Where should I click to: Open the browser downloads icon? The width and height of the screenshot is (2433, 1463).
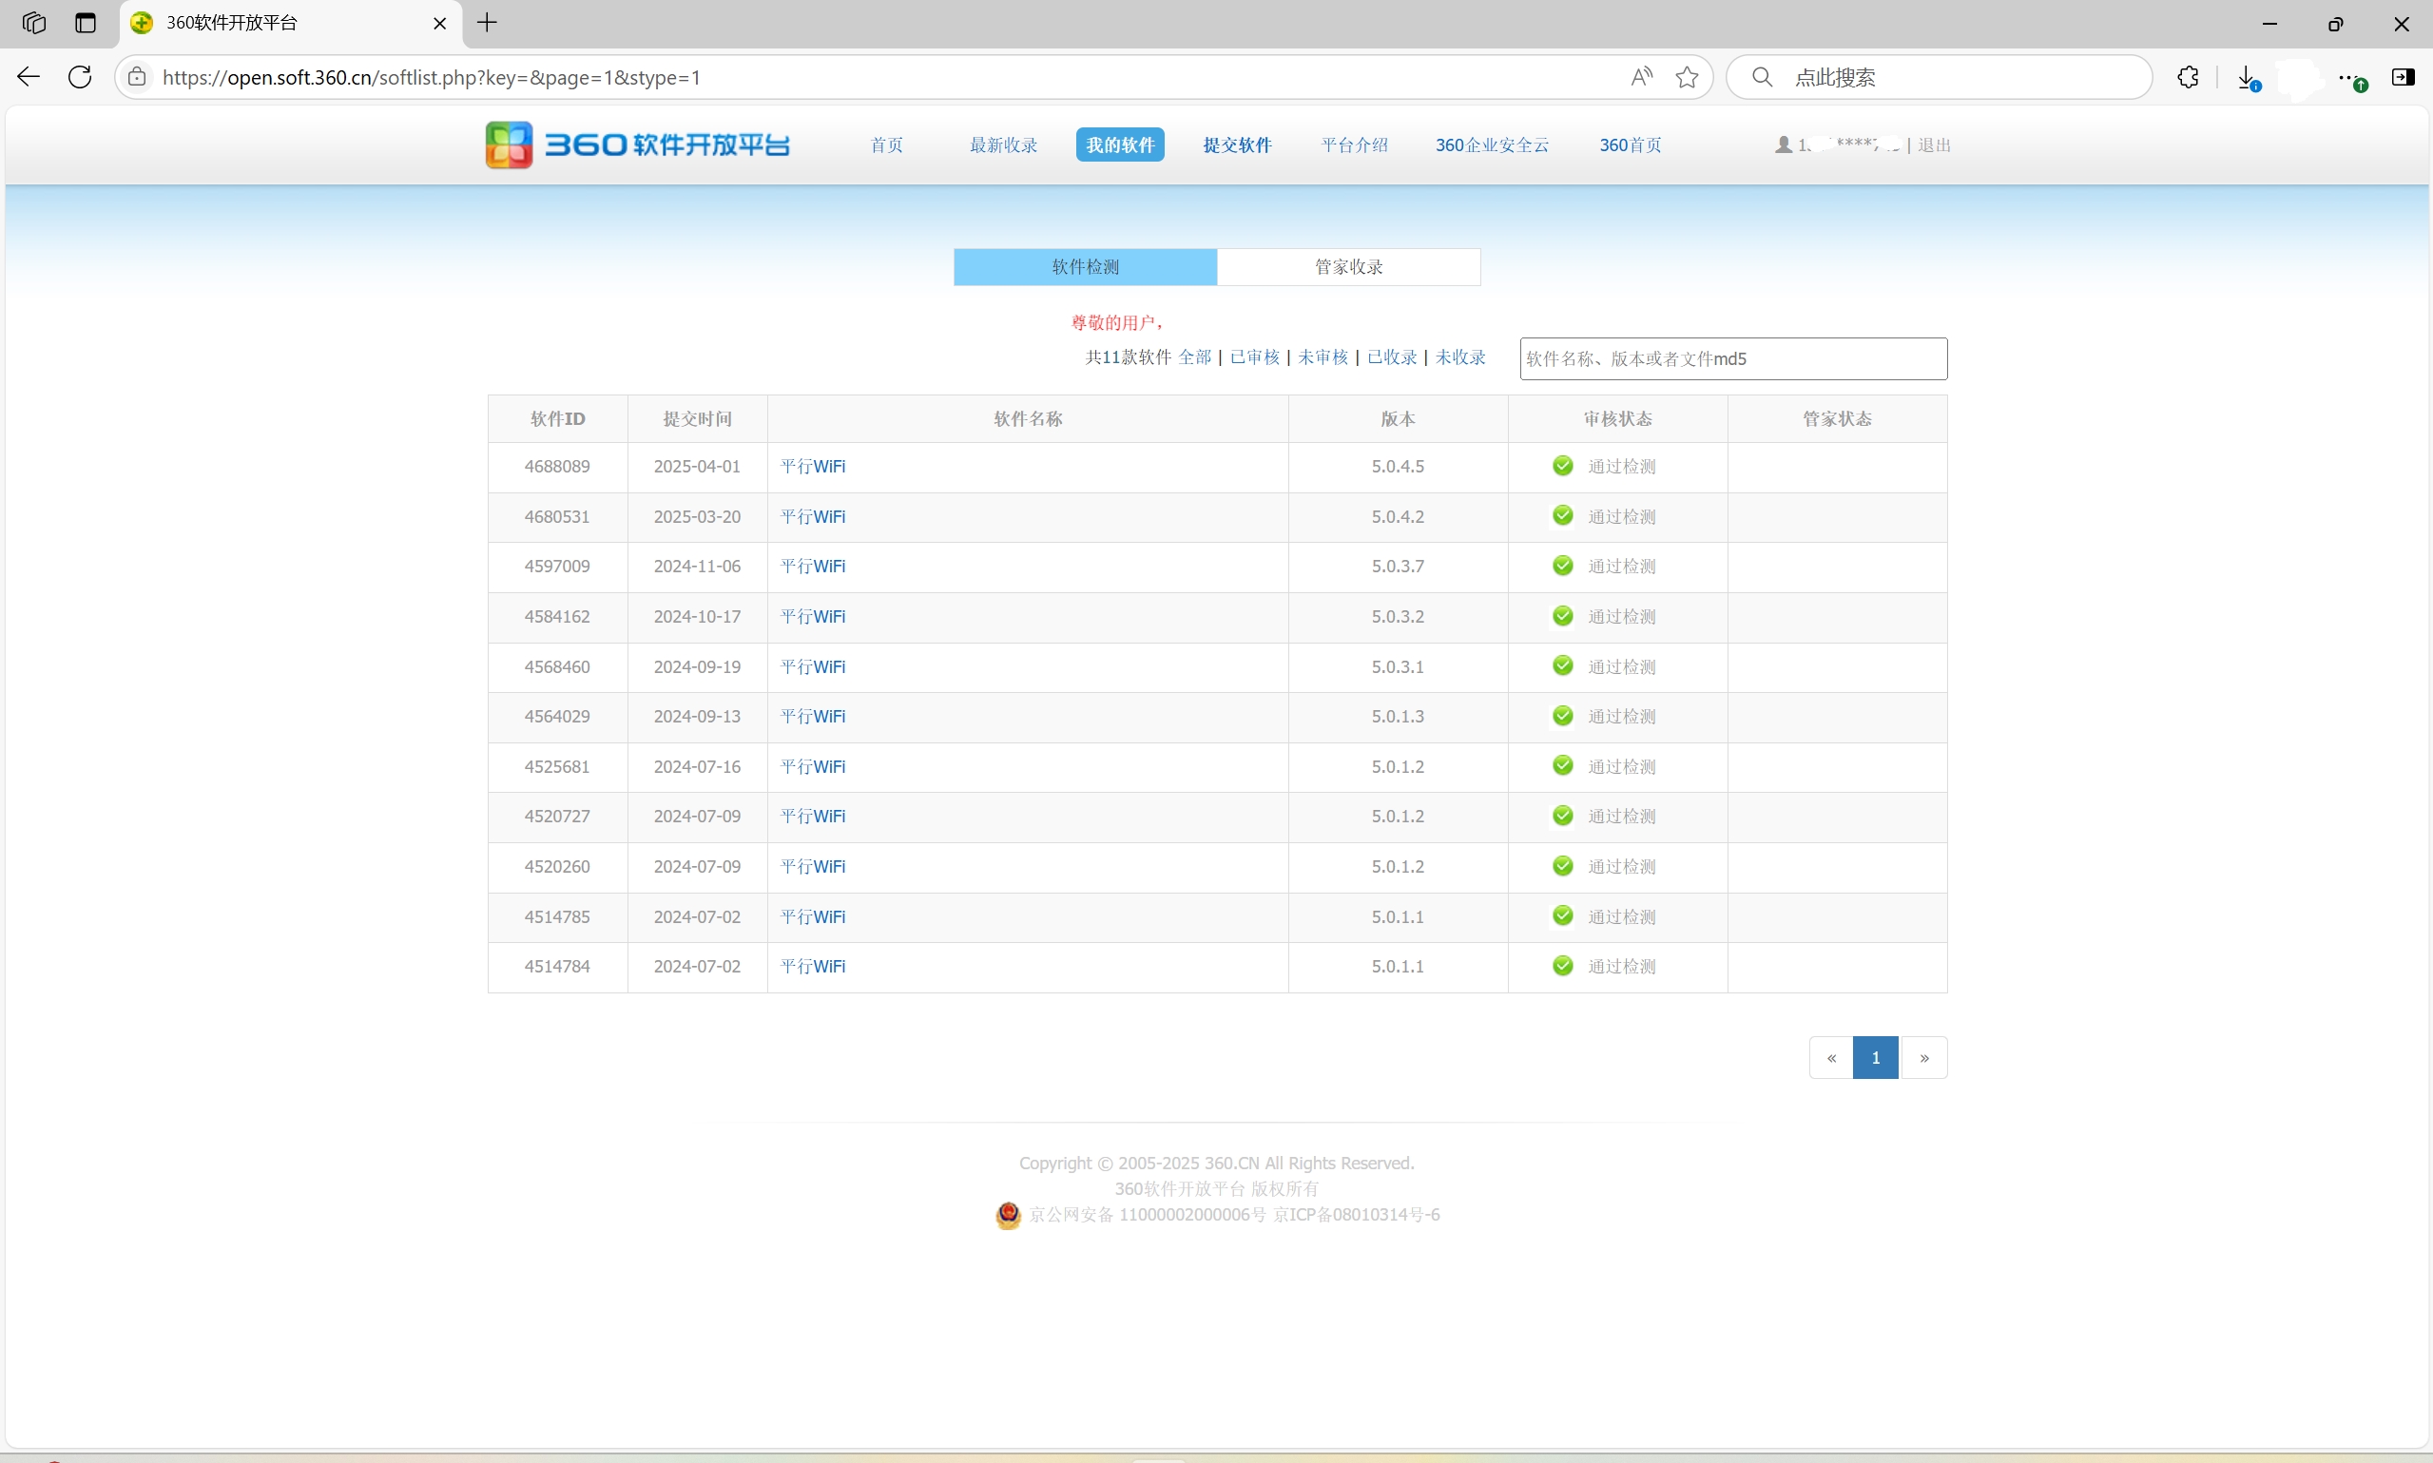click(2247, 77)
